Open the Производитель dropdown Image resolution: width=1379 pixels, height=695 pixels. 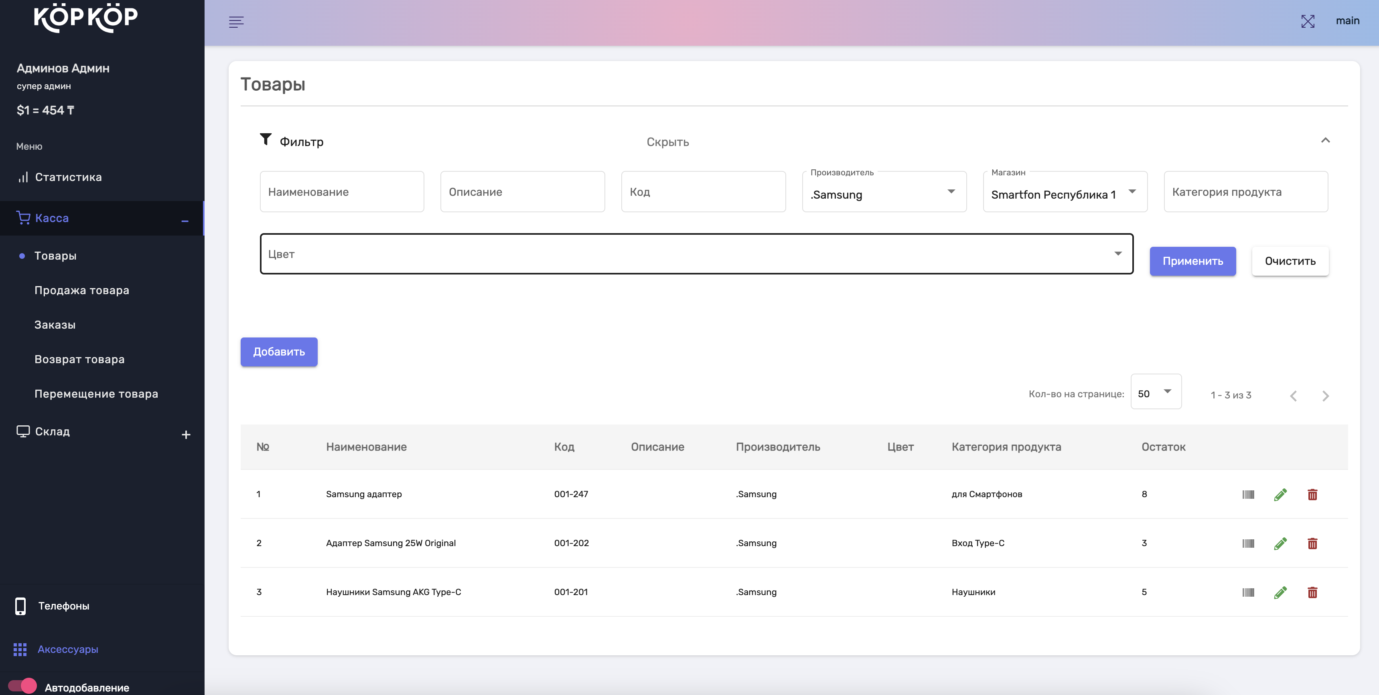[x=884, y=192]
